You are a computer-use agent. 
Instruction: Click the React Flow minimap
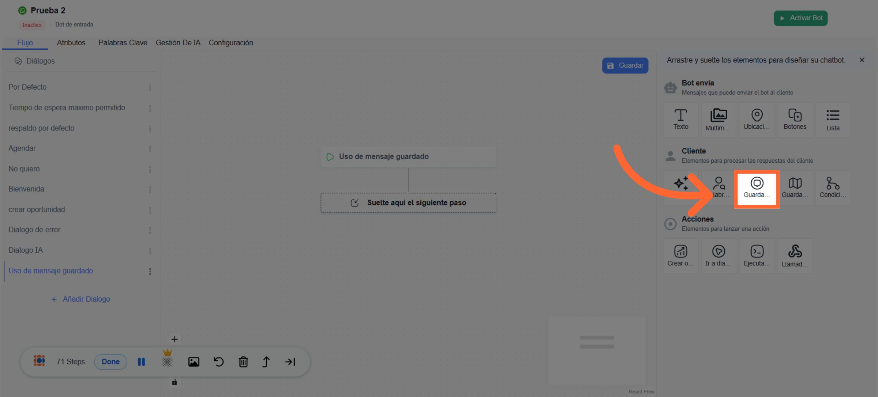pyautogui.click(x=597, y=350)
